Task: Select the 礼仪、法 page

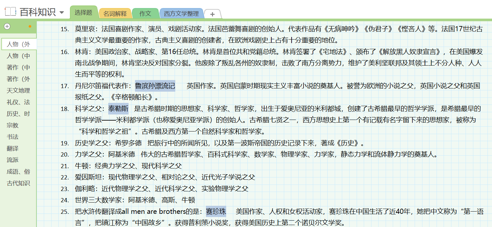Action: tap(18, 102)
